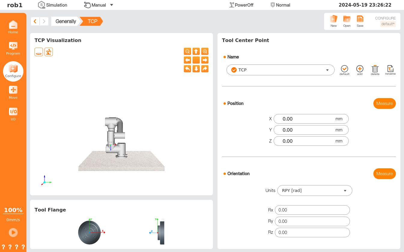This screenshot has width=404, height=252.
Task: Set TCP as default with checkmark icon
Action: tap(345, 69)
